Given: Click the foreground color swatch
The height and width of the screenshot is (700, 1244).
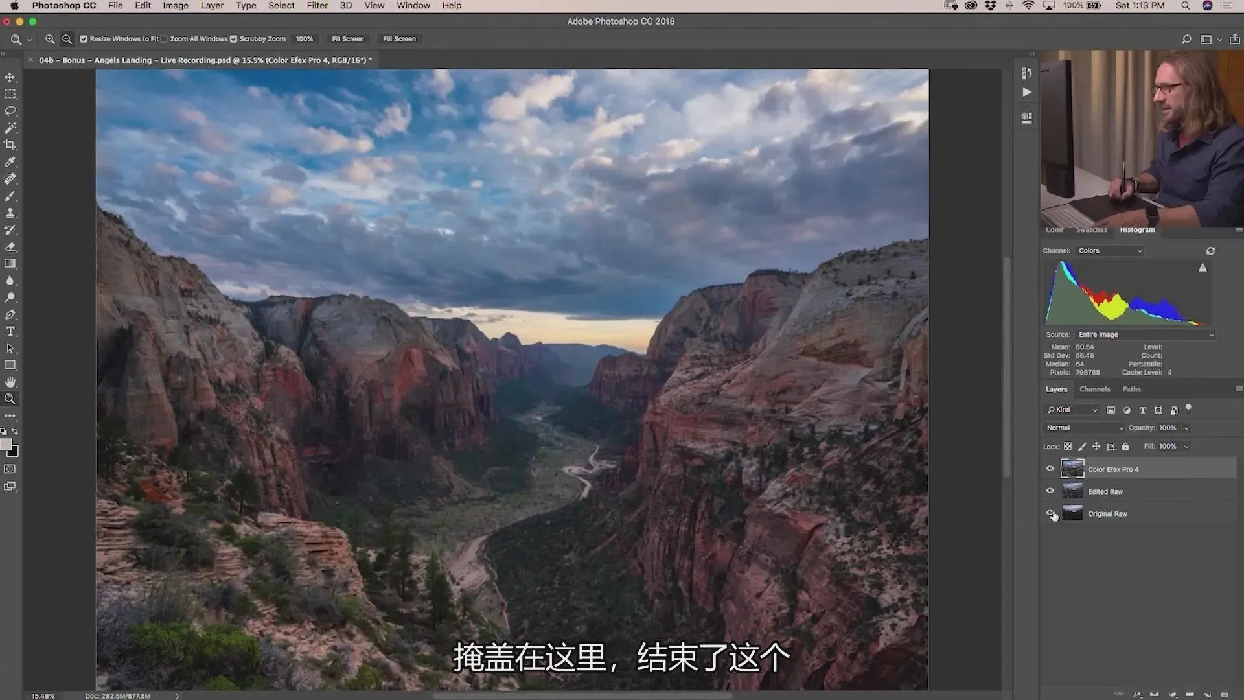Looking at the screenshot, I should [6, 445].
